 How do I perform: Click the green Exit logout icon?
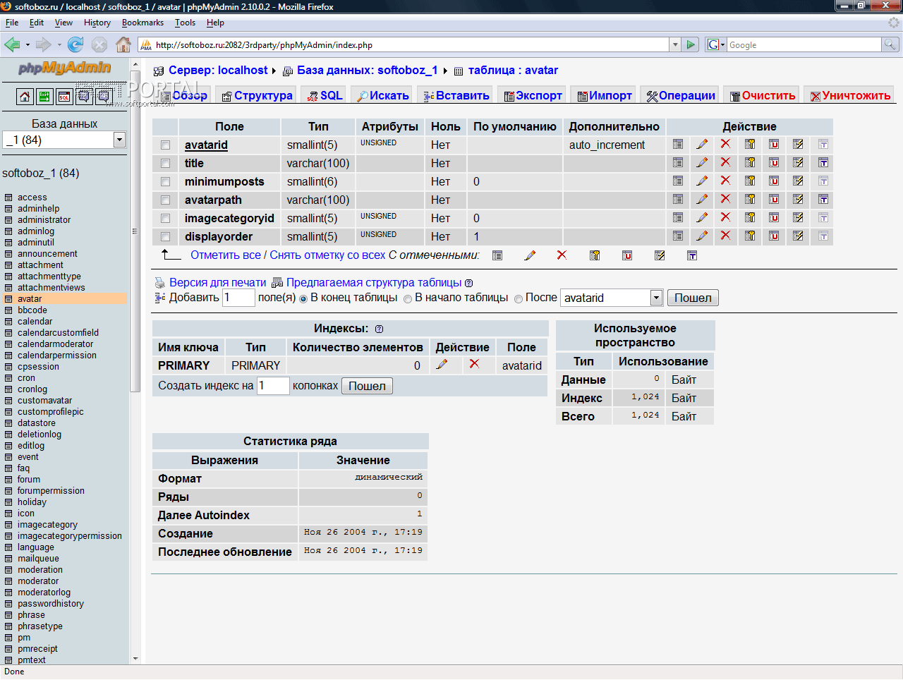(x=44, y=96)
